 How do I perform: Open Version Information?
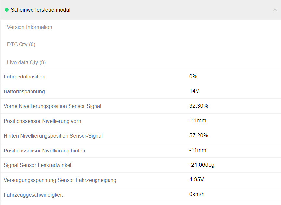pos(29,27)
